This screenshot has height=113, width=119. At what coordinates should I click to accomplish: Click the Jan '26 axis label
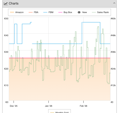(x=48, y=106)
